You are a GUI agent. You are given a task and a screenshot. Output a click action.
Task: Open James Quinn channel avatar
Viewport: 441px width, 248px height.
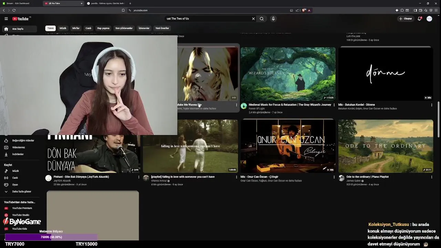tap(341, 178)
